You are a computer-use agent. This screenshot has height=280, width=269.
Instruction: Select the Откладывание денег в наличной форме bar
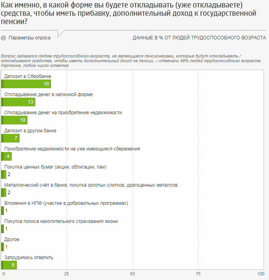point(18,102)
